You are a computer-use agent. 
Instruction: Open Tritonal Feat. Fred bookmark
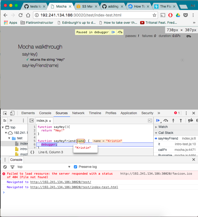(159, 23)
